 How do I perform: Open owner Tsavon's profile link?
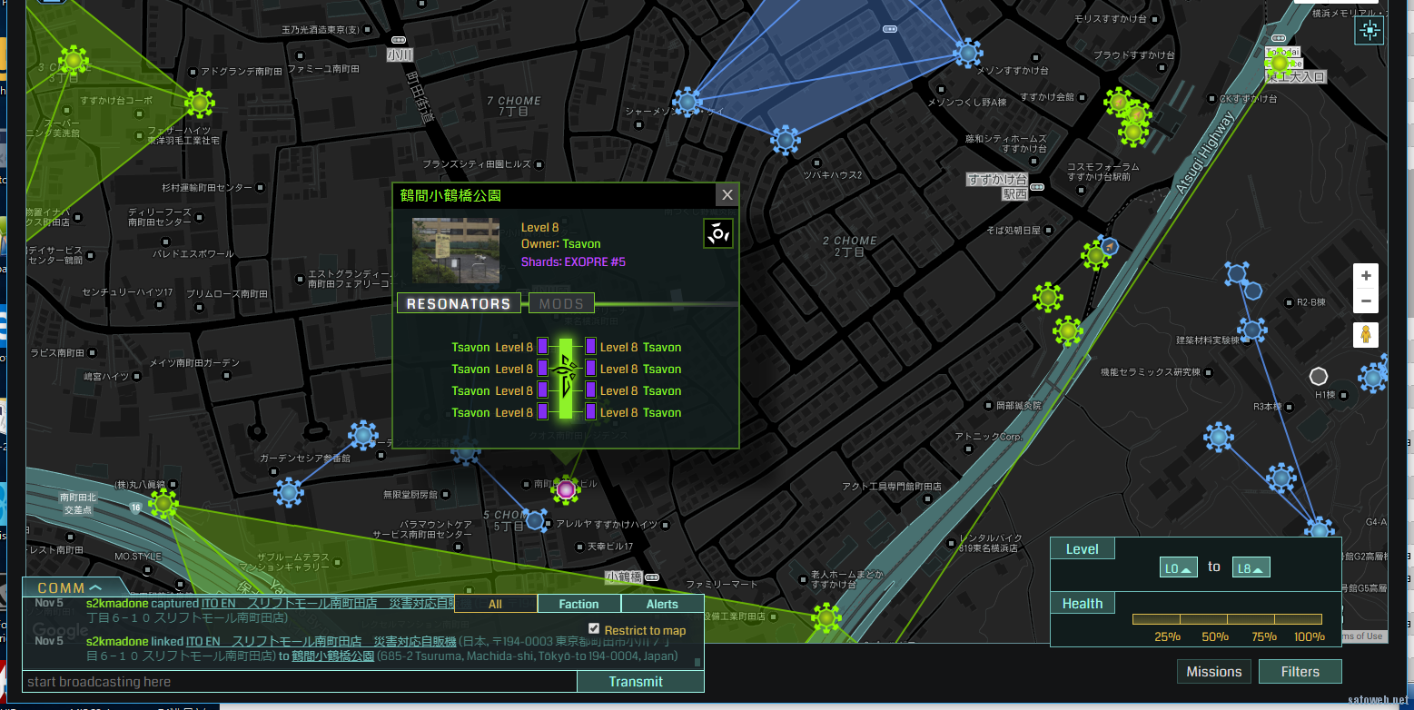pos(581,244)
